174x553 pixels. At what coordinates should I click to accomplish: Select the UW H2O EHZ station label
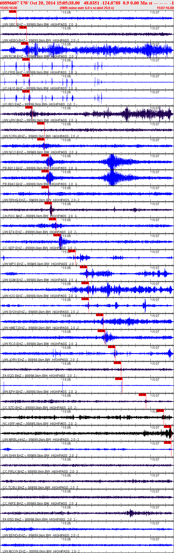(x=13, y=296)
